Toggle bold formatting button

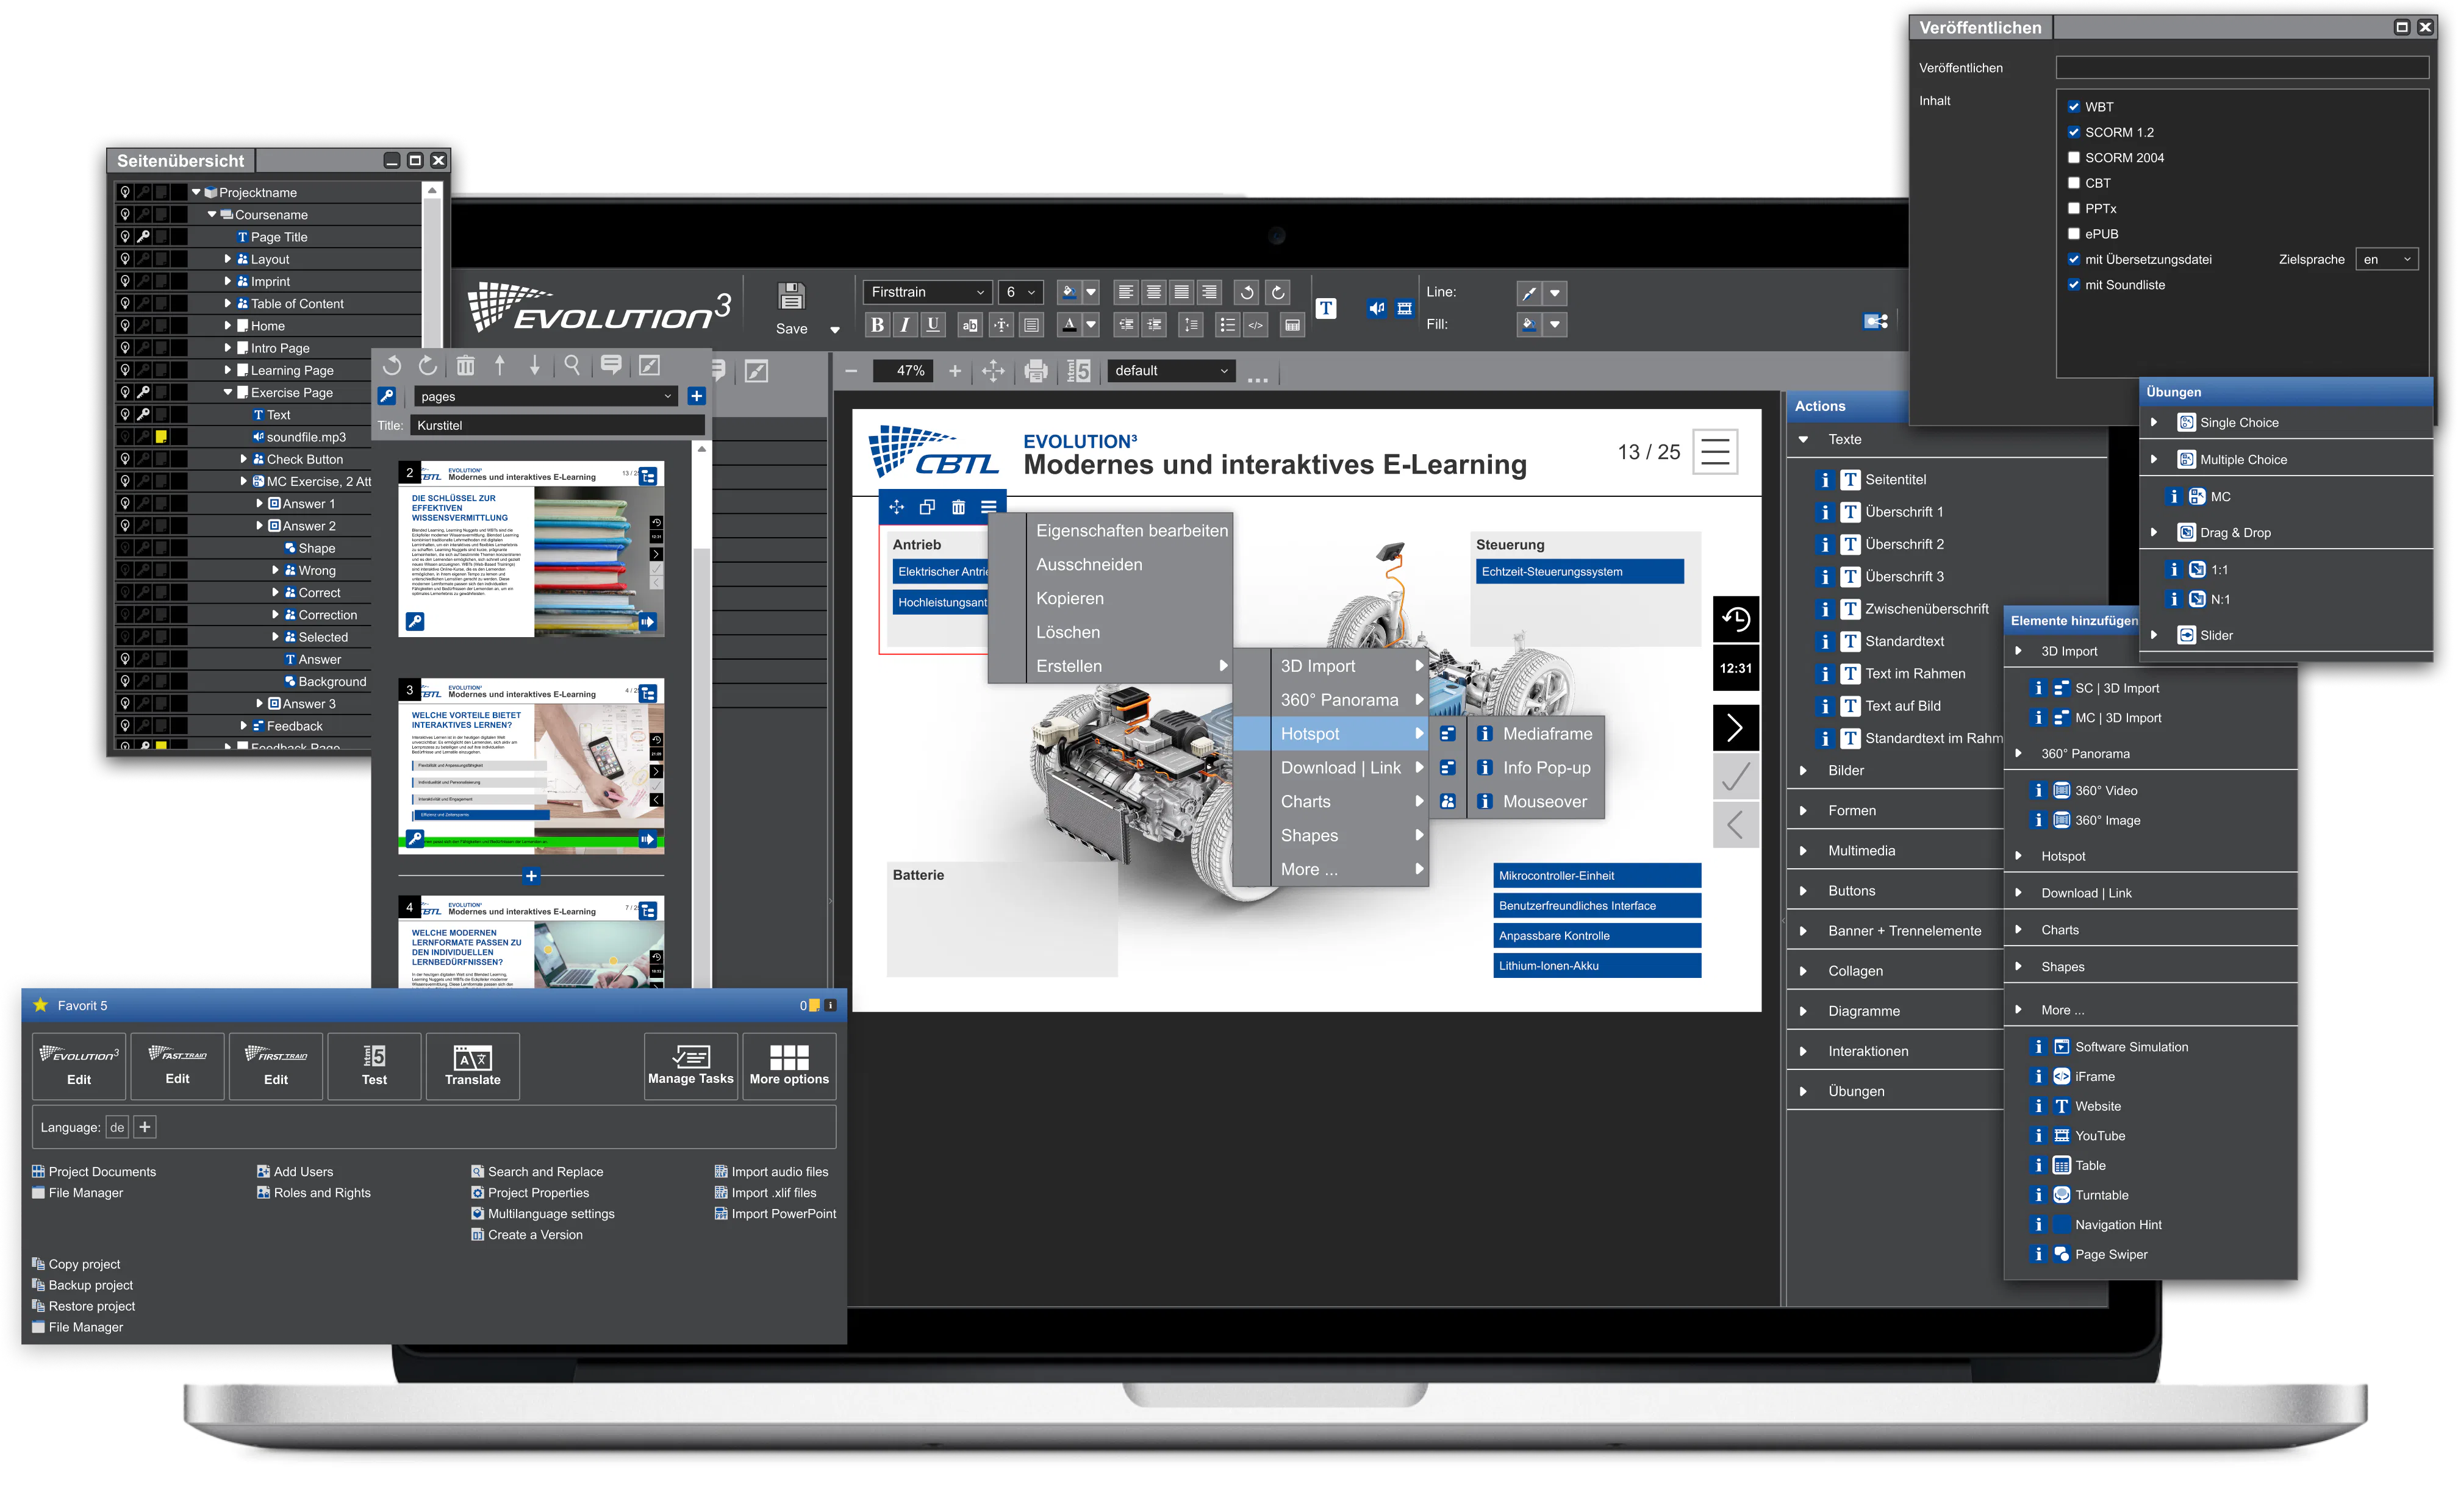pos(877,324)
